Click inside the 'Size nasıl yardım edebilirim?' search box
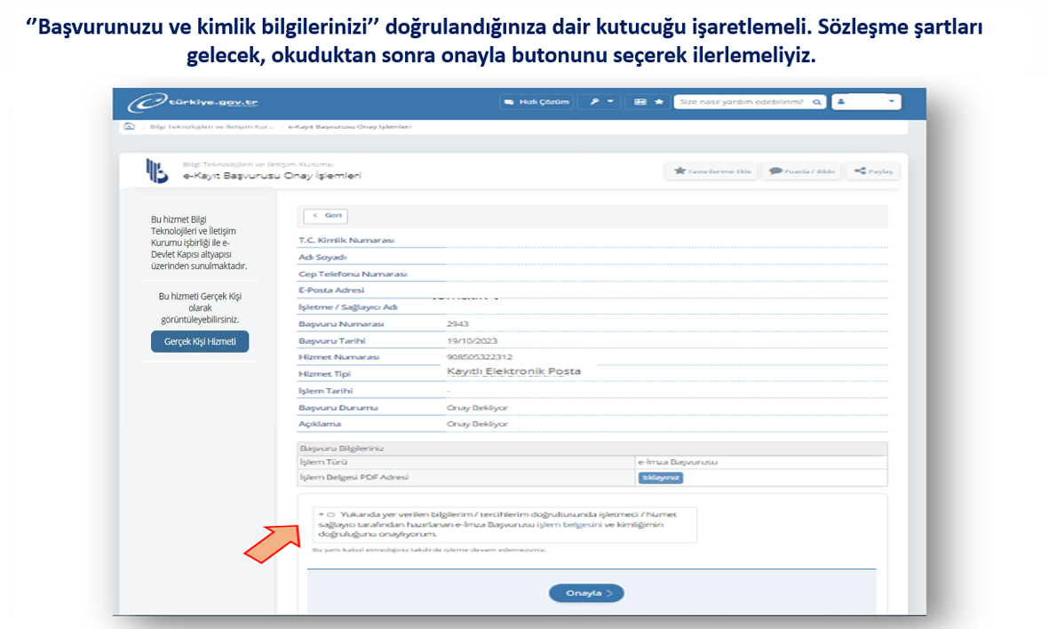 (741, 102)
